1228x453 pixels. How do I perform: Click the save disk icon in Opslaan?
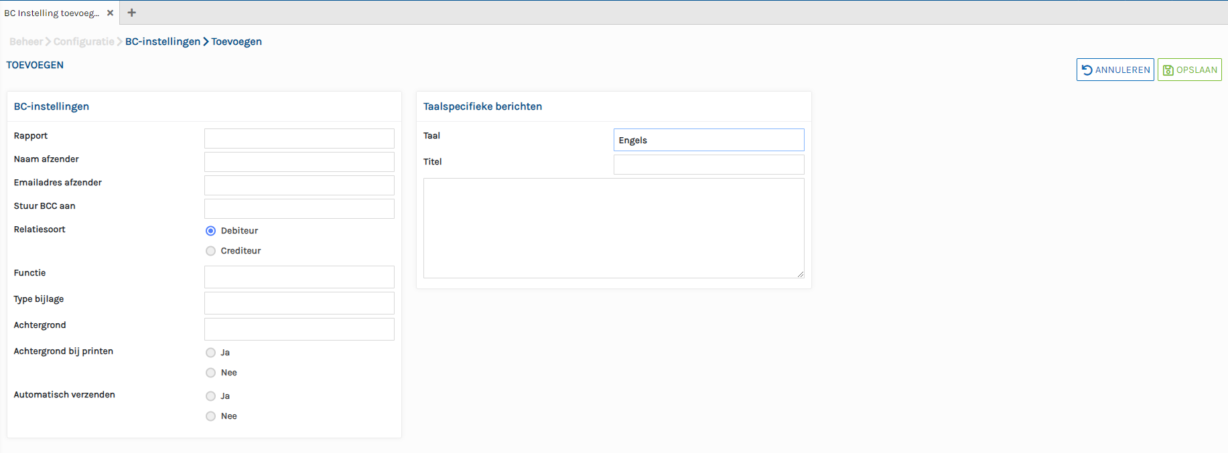pos(1168,70)
